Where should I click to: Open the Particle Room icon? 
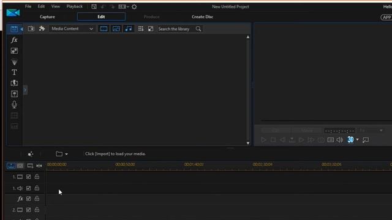tap(14, 62)
